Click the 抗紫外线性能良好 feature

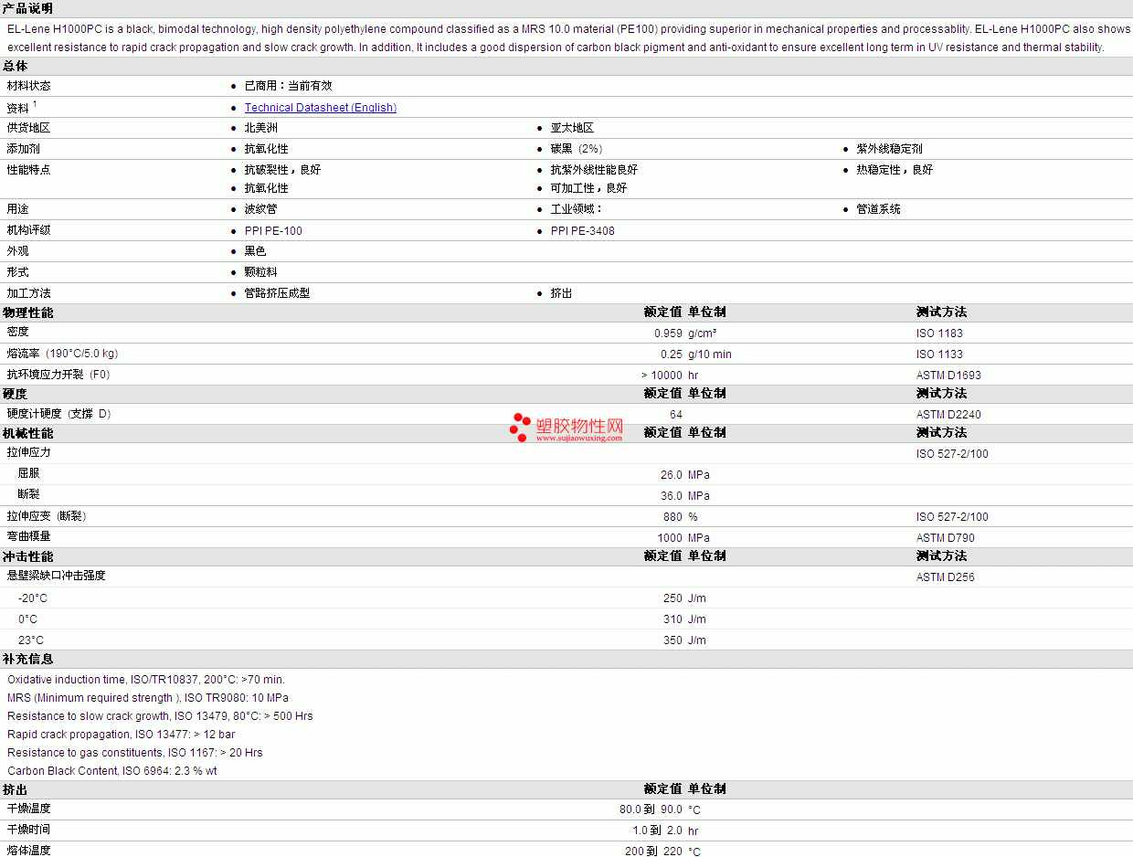(x=595, y=170)
